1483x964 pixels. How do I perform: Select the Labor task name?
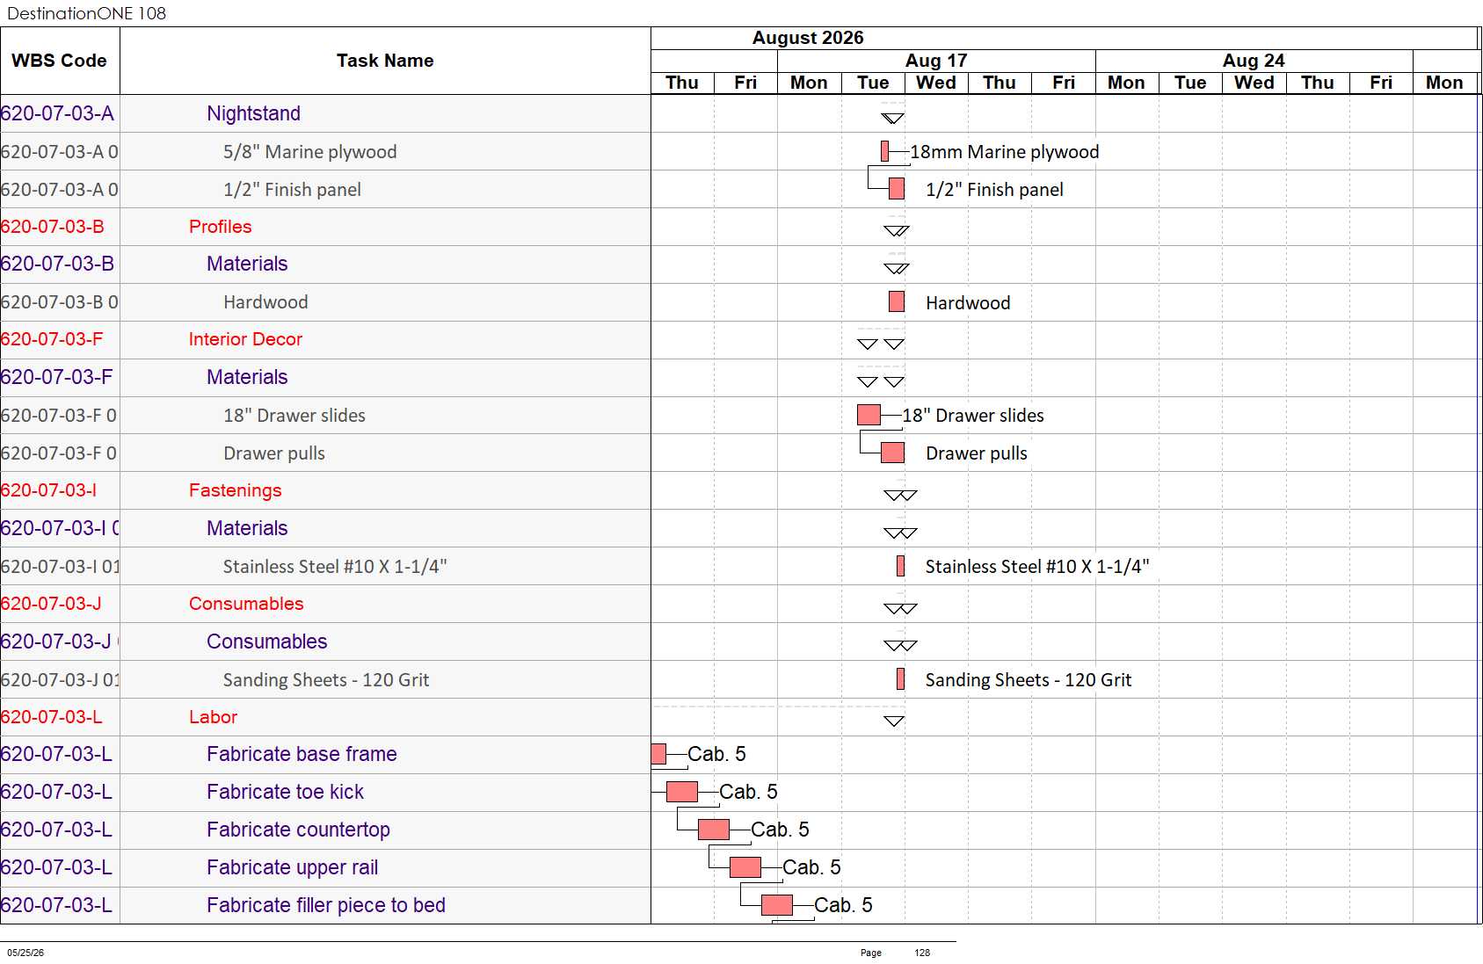213,717
